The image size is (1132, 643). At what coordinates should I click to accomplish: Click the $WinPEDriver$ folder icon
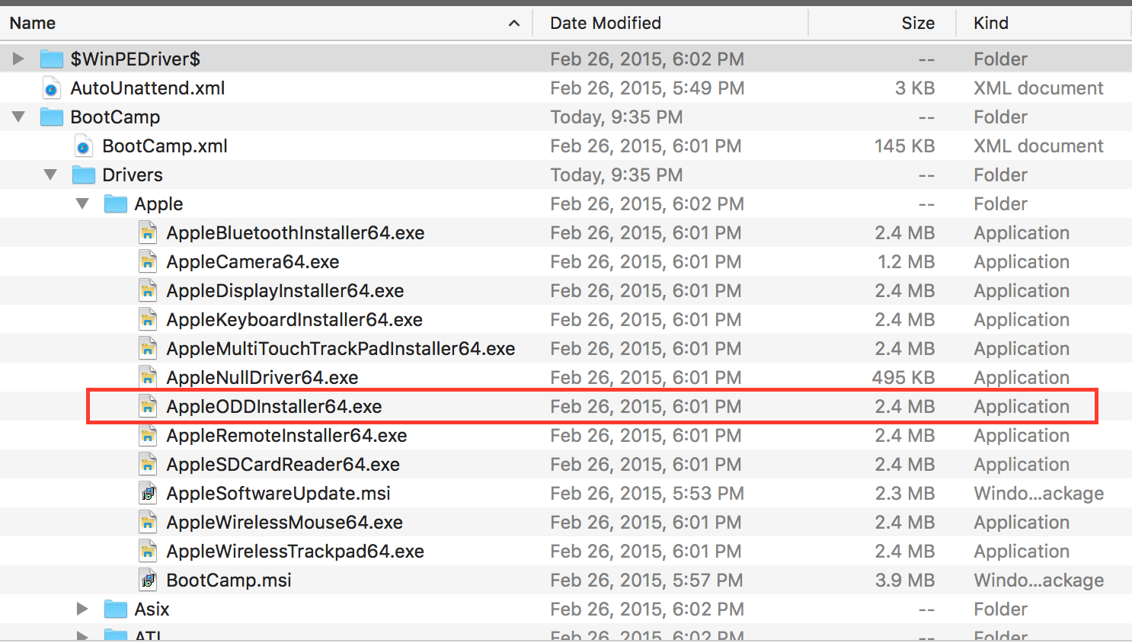[51, 59]
